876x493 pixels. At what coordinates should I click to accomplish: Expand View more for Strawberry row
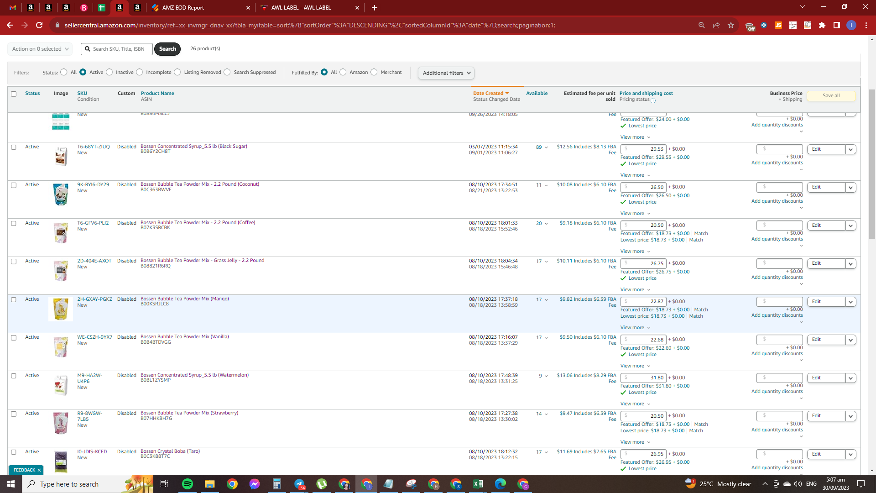pos(635,442)
